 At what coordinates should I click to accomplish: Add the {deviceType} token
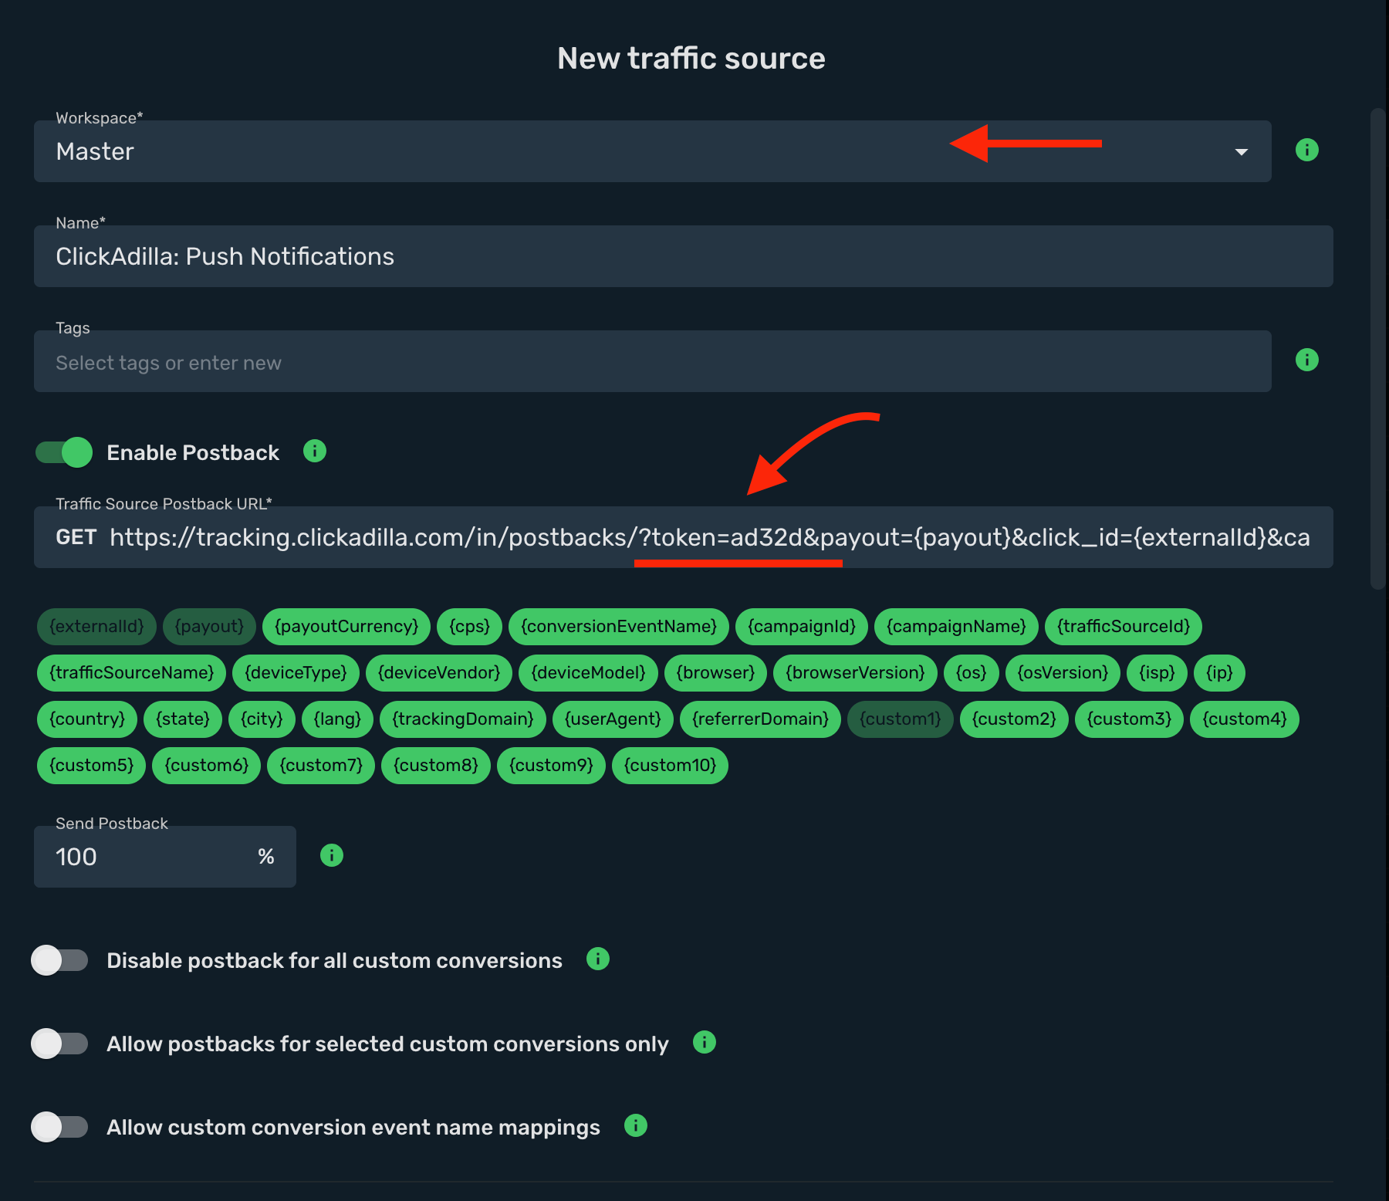(296, 673)
